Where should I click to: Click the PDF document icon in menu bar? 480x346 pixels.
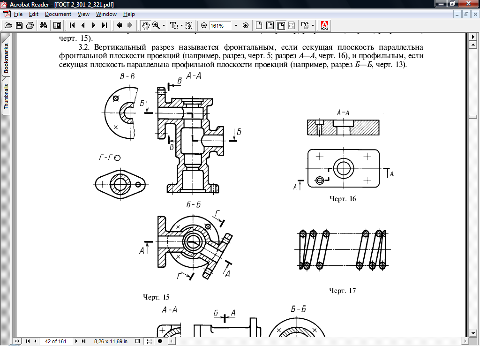pyautogui.click(x=7, y=14)
